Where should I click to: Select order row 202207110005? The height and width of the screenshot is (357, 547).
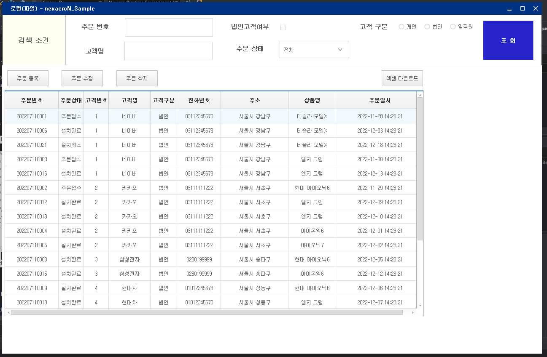[x=210, y=245]
